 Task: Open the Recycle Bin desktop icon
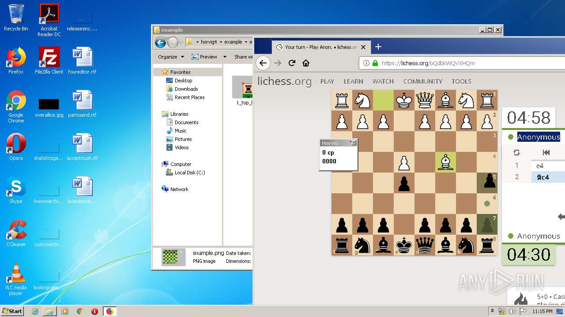coord(16,18)
